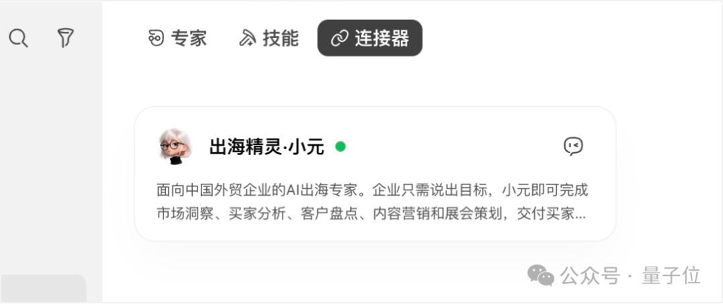Select the 连接器 tab label
Screen dimensions: 723x304
382,39
